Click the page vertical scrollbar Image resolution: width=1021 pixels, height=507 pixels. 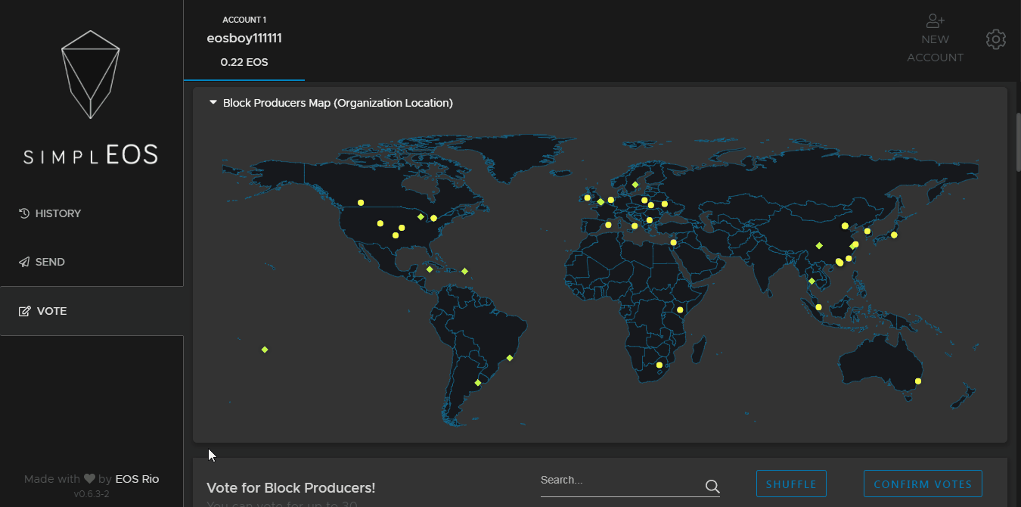(1018, 143)
